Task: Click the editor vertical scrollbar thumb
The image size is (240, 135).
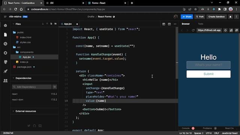Action: tap(177, 53)
